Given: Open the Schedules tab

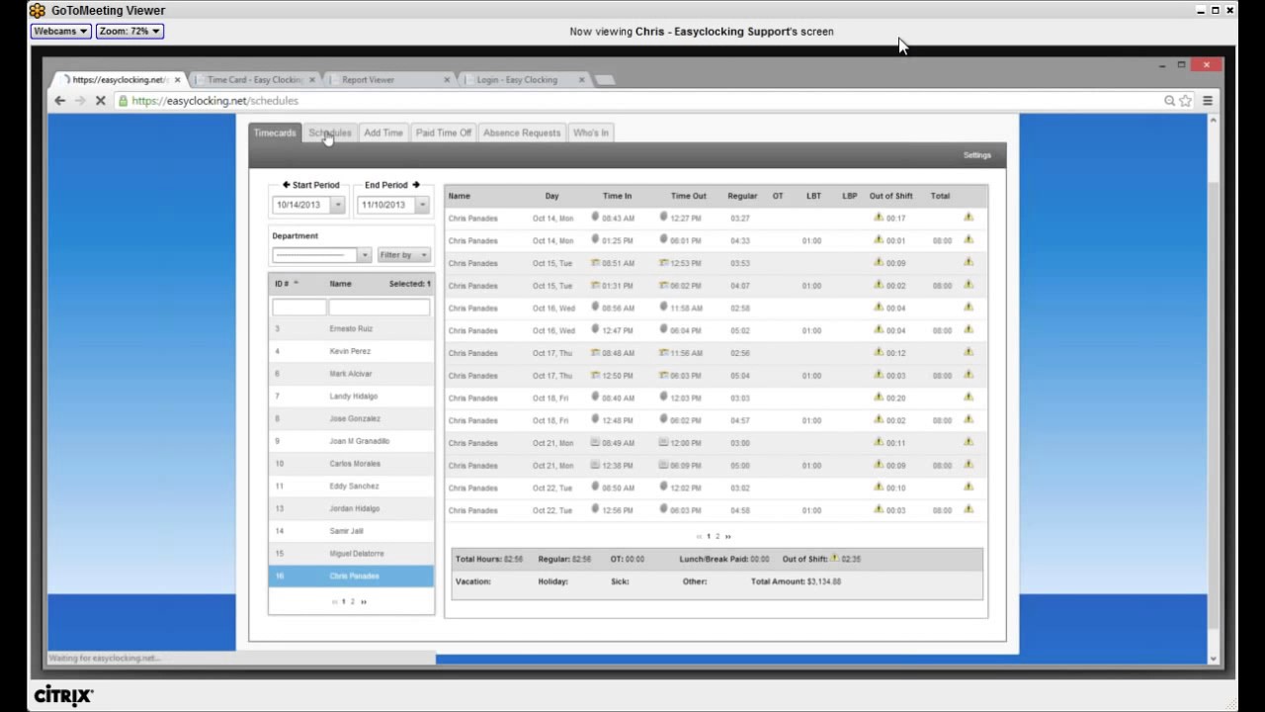Looking at the screenshot, I should tap(330, 133).
